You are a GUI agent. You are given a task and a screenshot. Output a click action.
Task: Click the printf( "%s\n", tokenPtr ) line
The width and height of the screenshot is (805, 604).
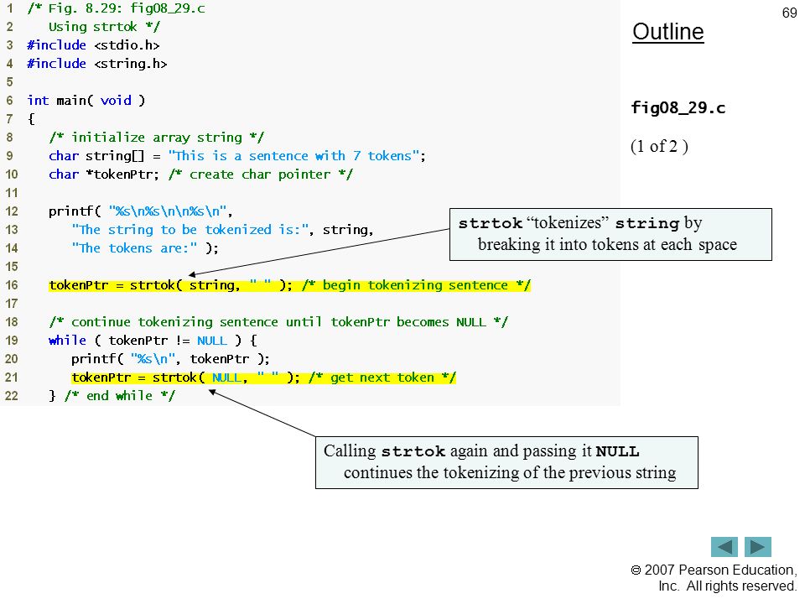pos(170,359)
